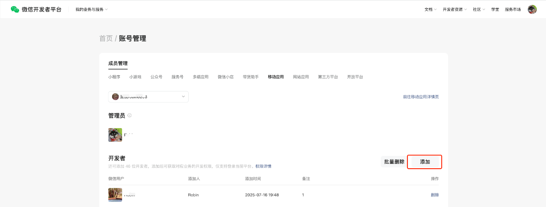The height and width of the screenshot is (207, 546).
Task: Switch to the 小程序 tab
Action: coord(114,77)
